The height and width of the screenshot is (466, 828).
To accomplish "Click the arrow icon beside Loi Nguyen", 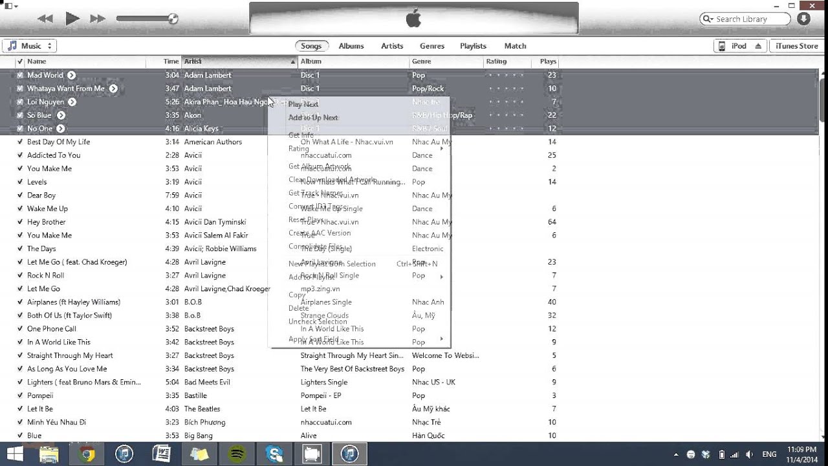I will coord(72,102).
